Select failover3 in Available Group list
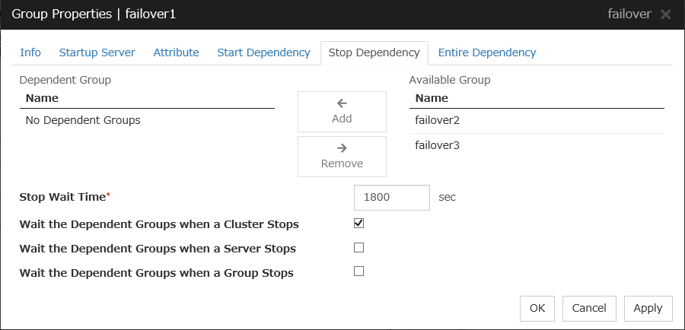Viewport: 685px width, 330px height. (438, 144)
